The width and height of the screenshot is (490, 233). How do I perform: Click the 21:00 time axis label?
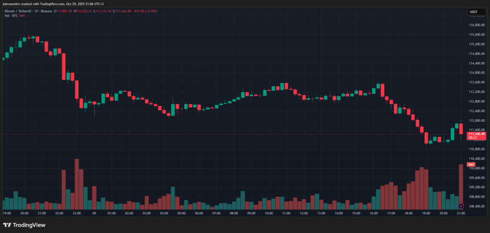pos(460,213)
